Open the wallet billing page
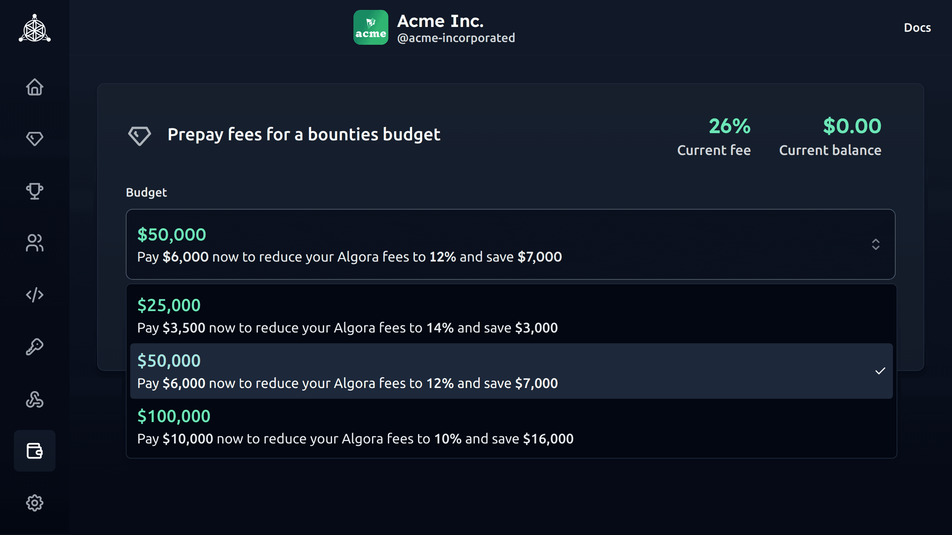Image resolution: width=952 pixels, height=535 pixels. point(35,451)
